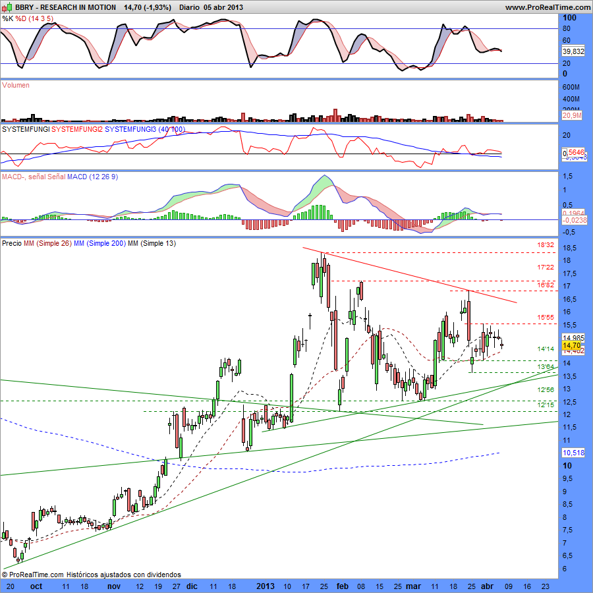Click the blue 'MACD (12 26 9)' label

tap(93, 177)
